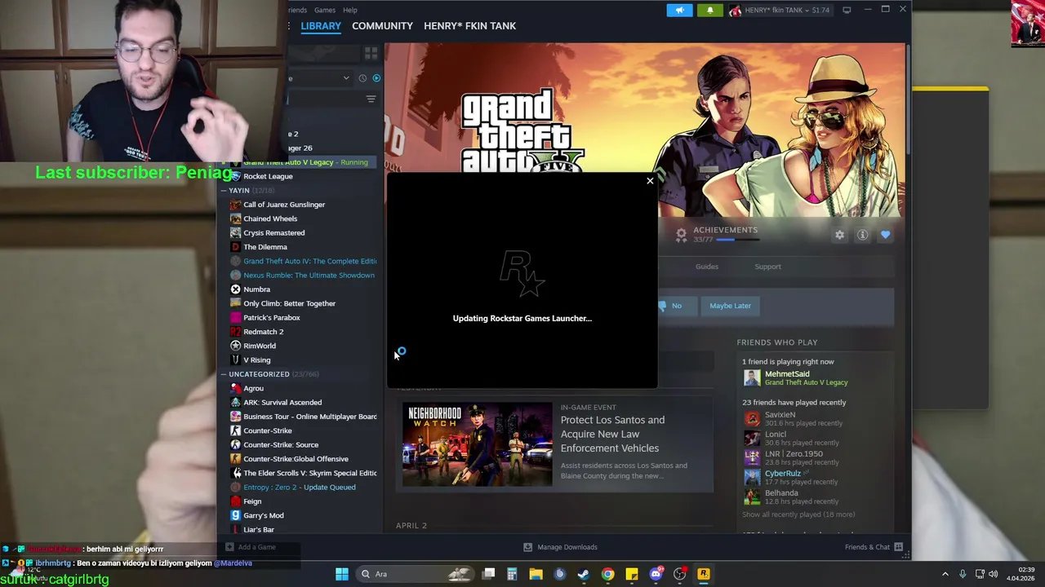Switch to Rockstar Games Launcher taskbar icon

click(704, 574)
